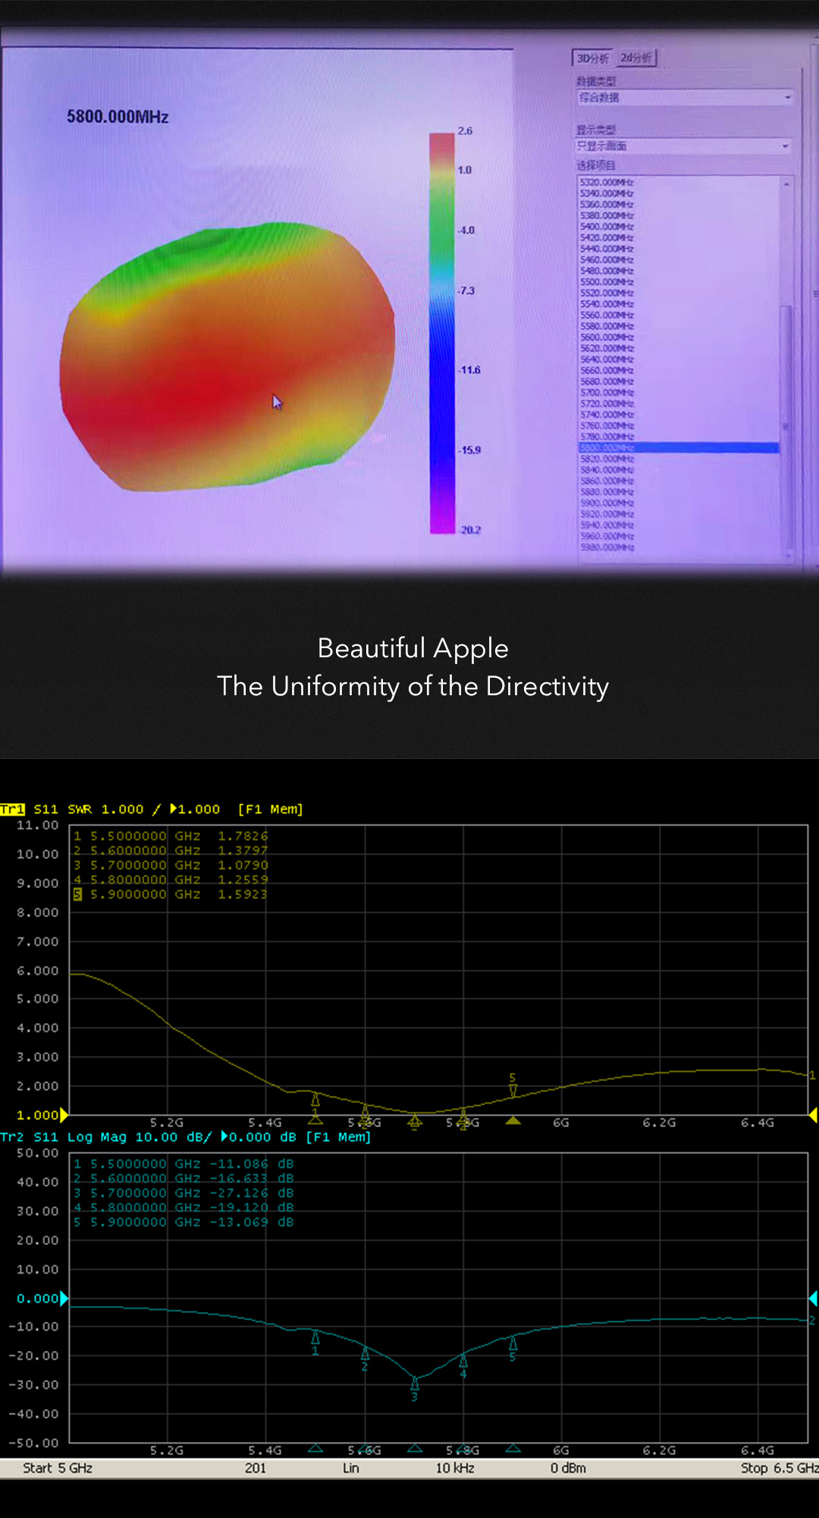The height and width of the screenshot is (1518, 819).
Task: Click the solid yellow active marker triangle
Action: (x=513, y=1120)
